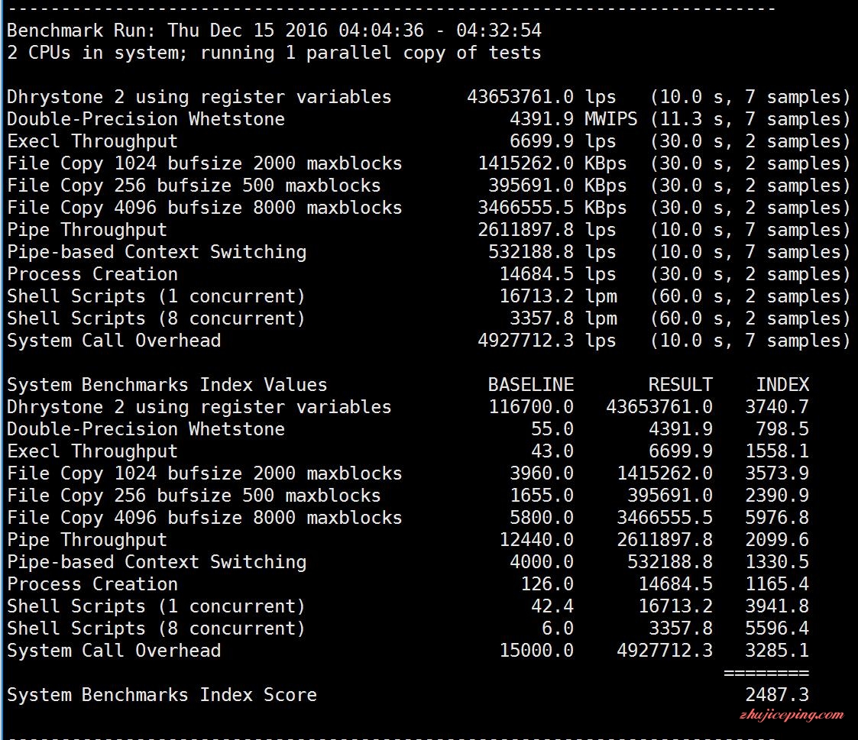Click the BASELINE column header
Screen dimensions: 858x740
click(530, 385)
